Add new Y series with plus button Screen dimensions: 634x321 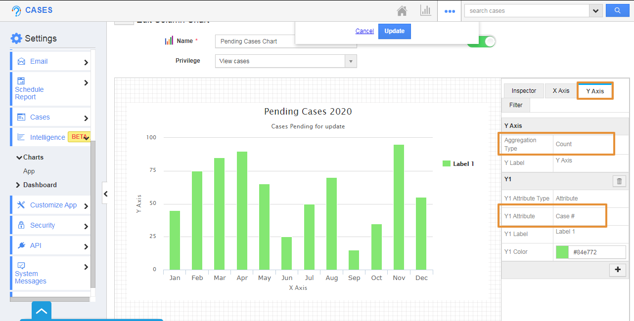(x=618, y=270)
